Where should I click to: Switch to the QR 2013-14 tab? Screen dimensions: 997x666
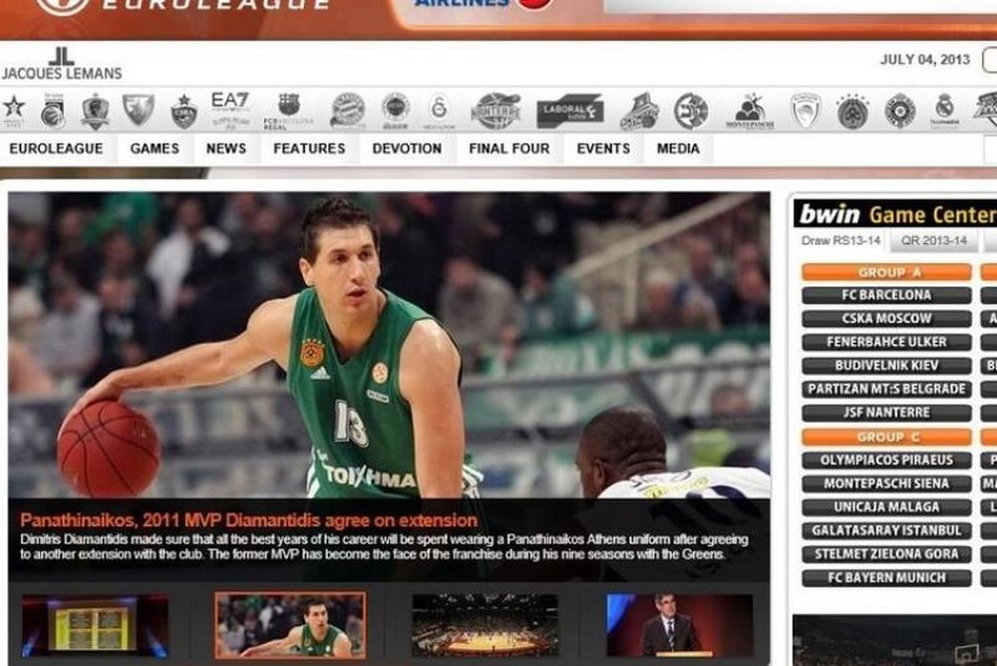934,241
